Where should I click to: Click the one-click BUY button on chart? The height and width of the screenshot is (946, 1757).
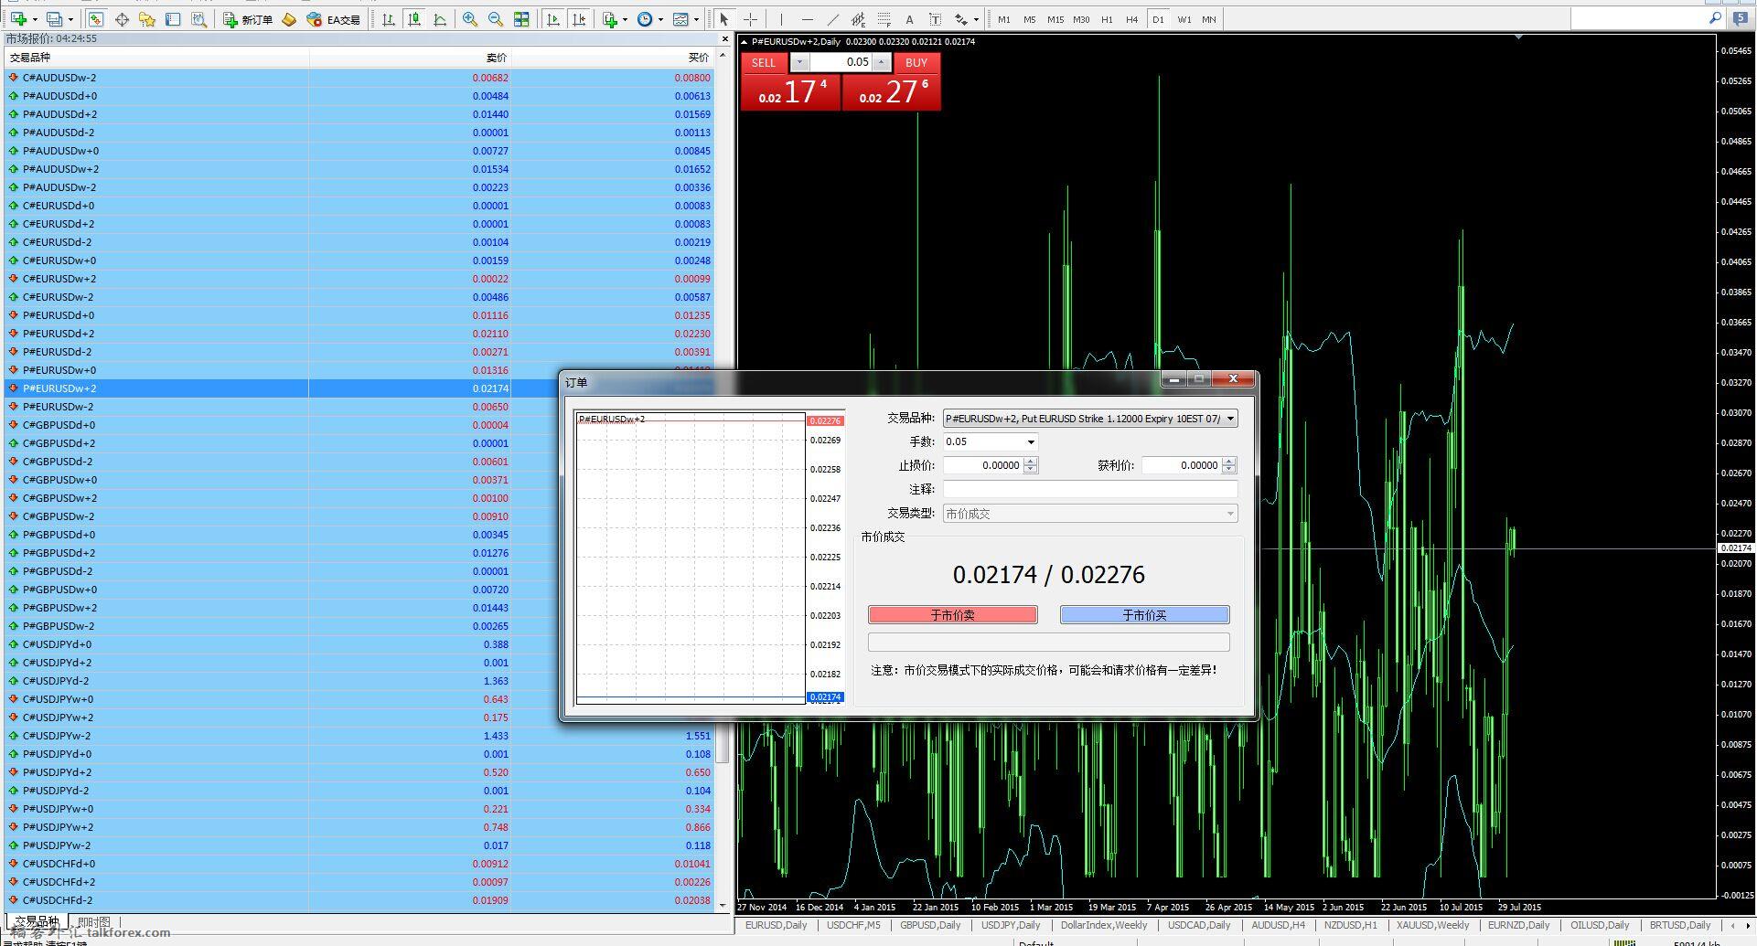pos(916,63)
